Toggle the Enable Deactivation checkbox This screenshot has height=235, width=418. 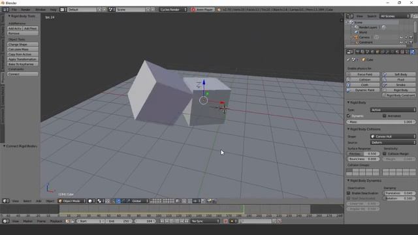tap(348, 193)
